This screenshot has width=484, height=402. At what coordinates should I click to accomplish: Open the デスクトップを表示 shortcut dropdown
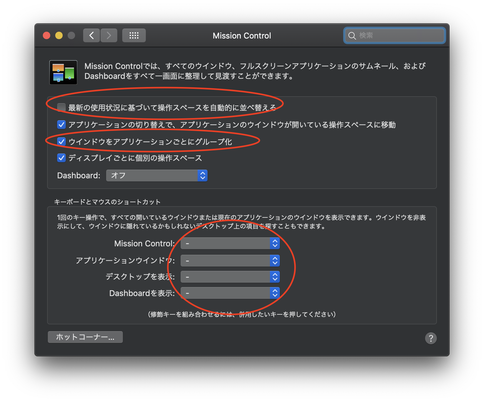point(230,277)
